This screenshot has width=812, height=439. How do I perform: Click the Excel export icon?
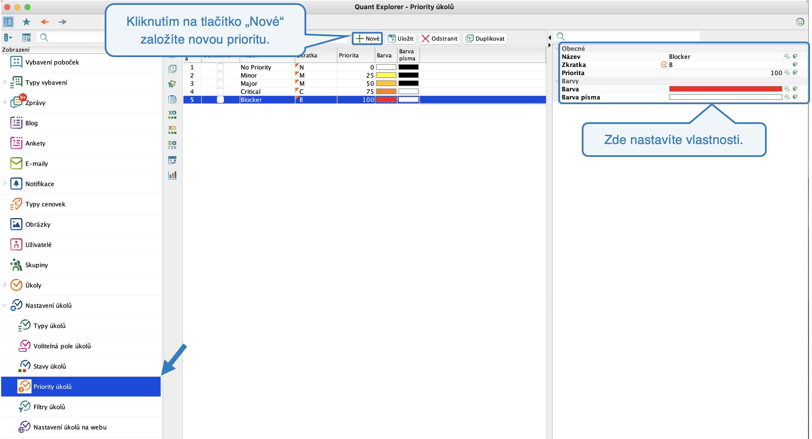coord(172,114)
